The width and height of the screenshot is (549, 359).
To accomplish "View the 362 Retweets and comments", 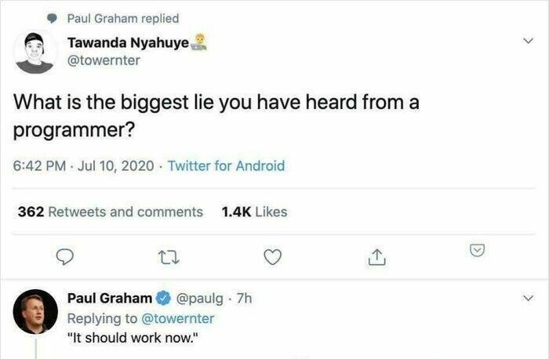I will 110,212.
